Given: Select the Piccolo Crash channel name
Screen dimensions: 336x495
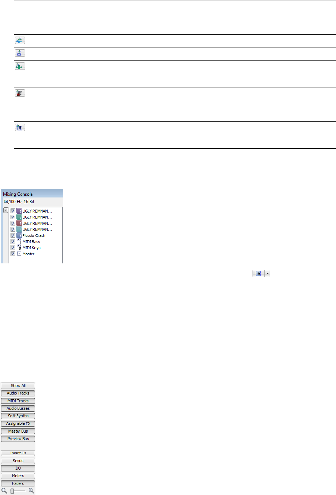Looking at the screenshot, I should click(x=34, y=236).
